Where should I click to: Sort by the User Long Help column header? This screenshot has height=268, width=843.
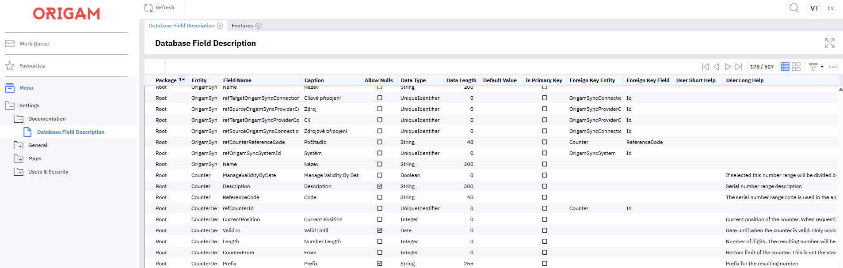pos(745,80)
